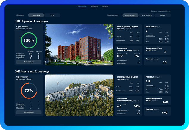The height and width of the screenshot is (130, 189).
Task: Open the Персонал tab
Action: (x=105, y=7)
